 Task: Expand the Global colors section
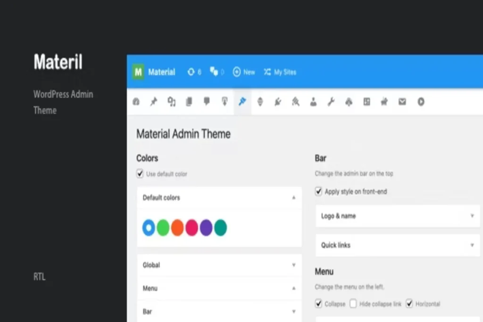tap(219, 265)
